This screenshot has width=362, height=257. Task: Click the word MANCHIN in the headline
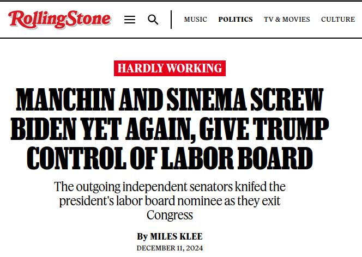pos(65,100)
